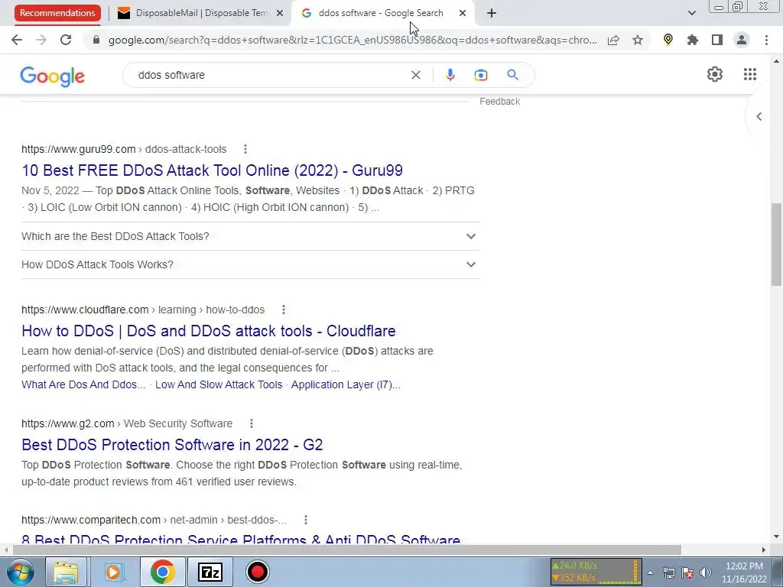Open Google search settings gear
This screenshot has height=587, width=783.
715,74
